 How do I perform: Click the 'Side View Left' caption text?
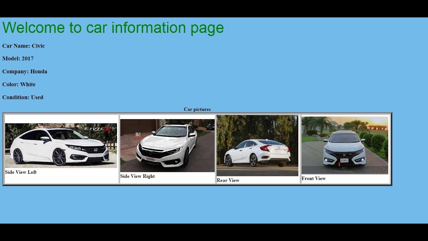click(21, 172)
